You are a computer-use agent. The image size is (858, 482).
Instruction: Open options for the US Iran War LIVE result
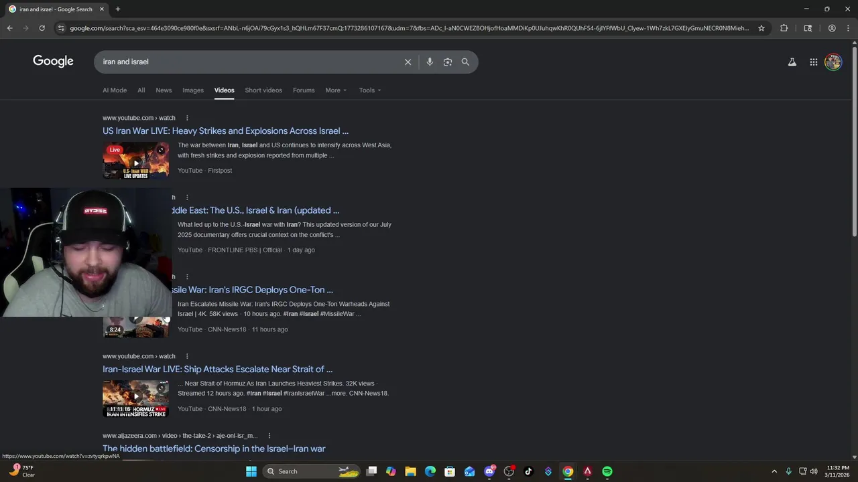pos(187,118)
